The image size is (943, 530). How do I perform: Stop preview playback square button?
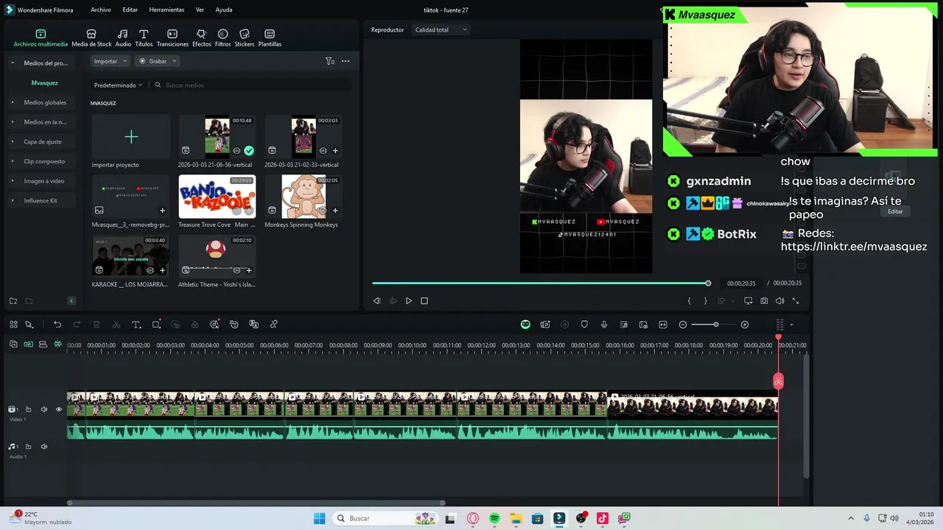coord(424,301)
